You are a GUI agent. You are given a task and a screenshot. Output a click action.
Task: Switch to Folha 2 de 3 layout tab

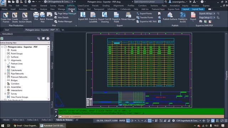[x=32, y=120]
